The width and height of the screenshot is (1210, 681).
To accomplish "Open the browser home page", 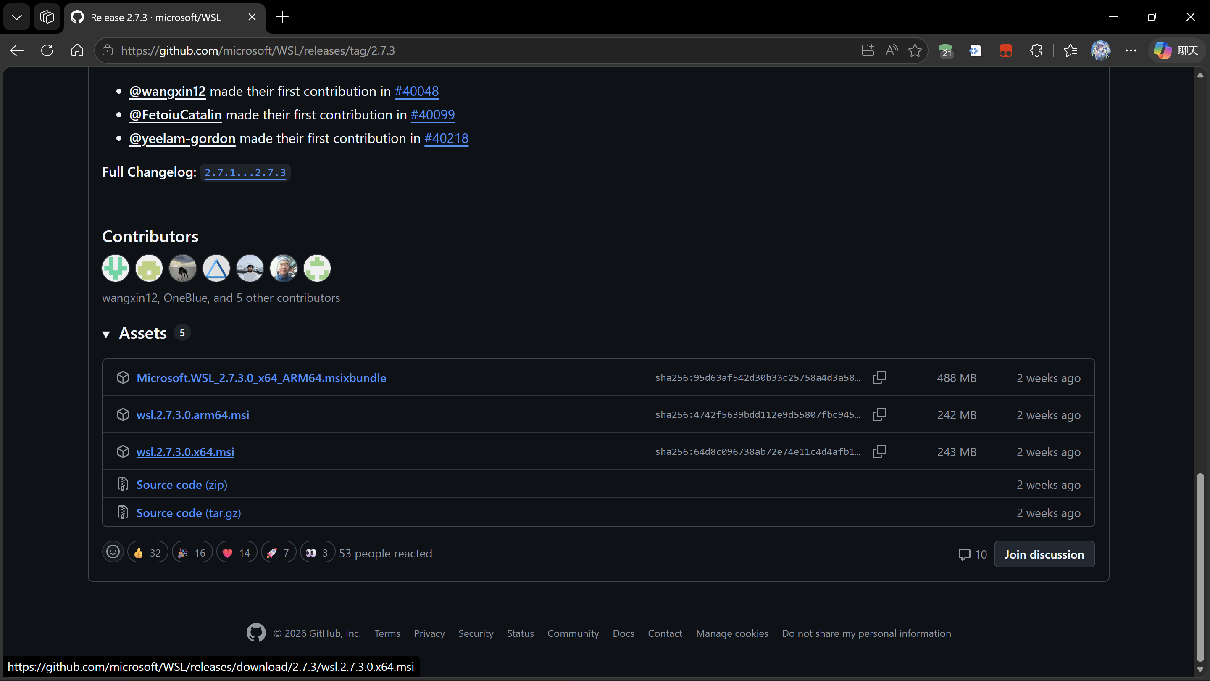I will point(77,50).
